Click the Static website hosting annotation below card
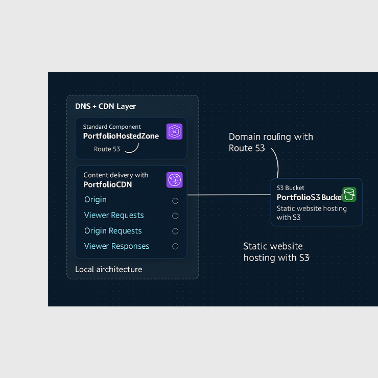Screen dimensions: 378x378 pyautogui.click(x=276, y=252)
